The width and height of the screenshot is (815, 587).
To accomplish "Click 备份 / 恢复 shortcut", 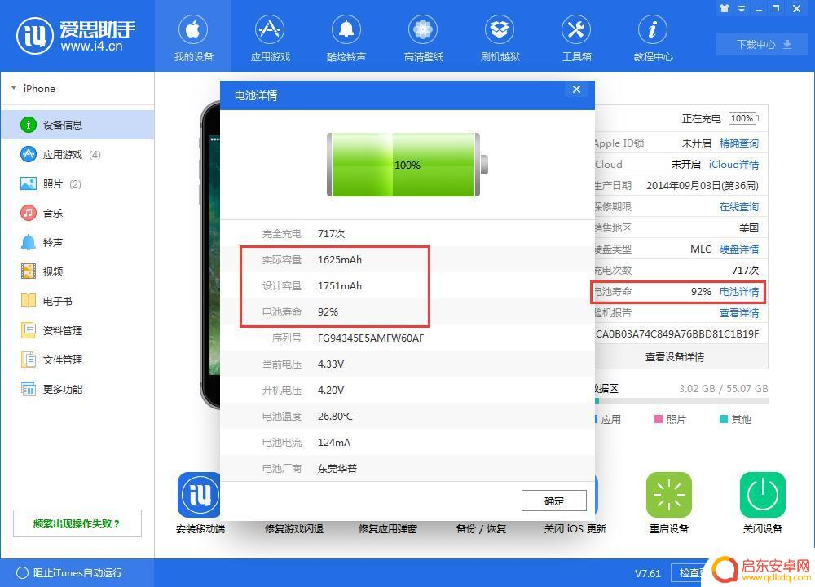I will 481,529.
